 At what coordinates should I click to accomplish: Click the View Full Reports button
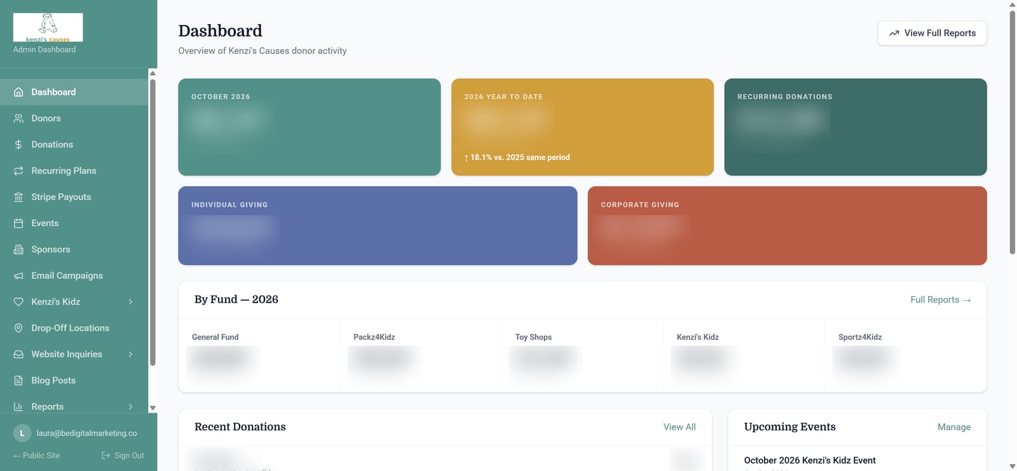pyautogui.click(x=932, y=33)
